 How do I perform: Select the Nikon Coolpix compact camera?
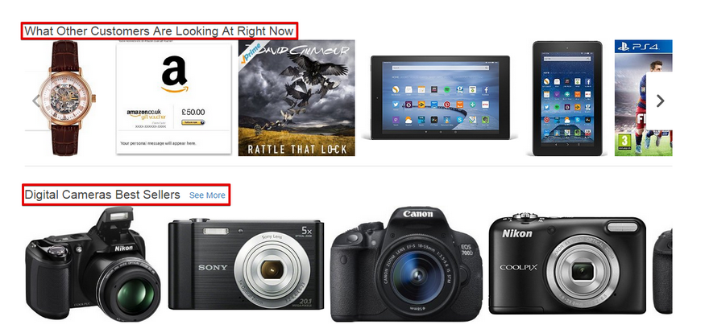(x=567, y=264)
